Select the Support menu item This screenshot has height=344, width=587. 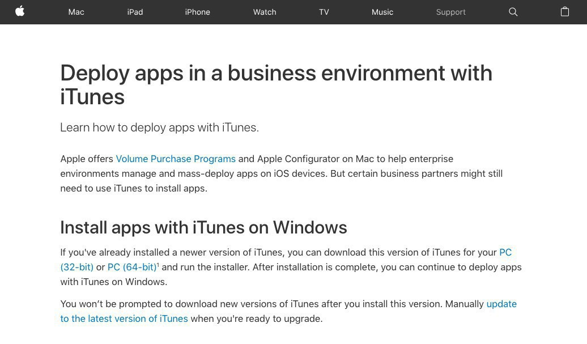click(450, 12)
